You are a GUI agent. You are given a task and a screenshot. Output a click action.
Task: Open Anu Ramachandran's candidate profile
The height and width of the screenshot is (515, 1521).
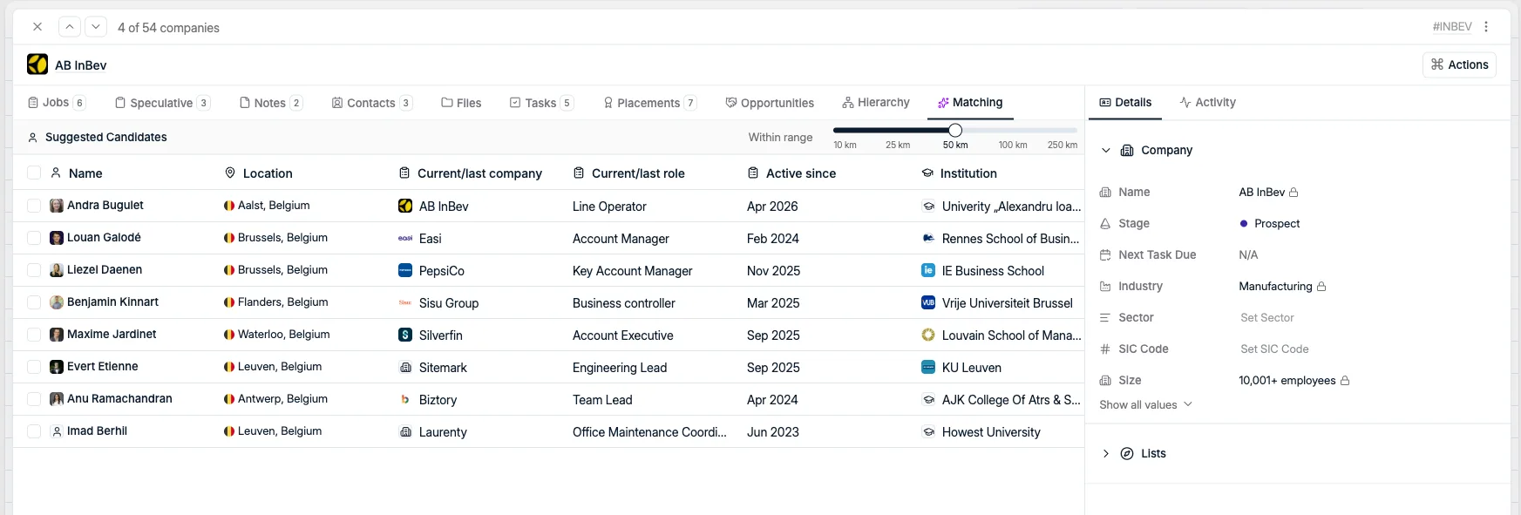119,399
